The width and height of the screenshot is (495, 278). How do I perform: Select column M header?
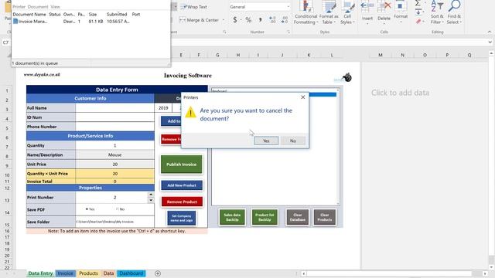pos(381,55)
